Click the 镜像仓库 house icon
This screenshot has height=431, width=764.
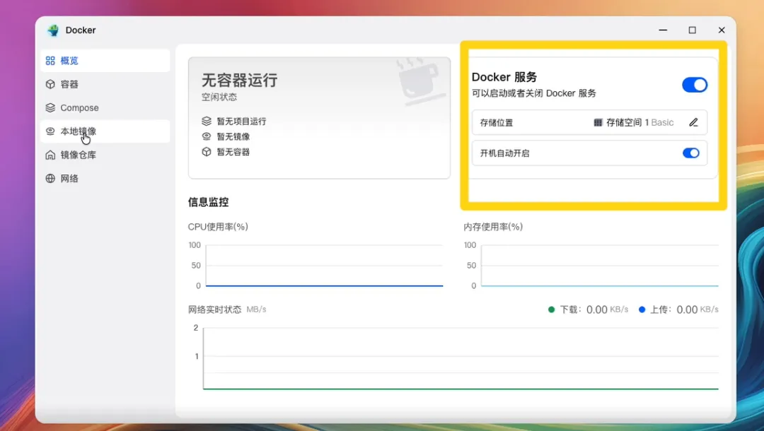click(50, 155)
